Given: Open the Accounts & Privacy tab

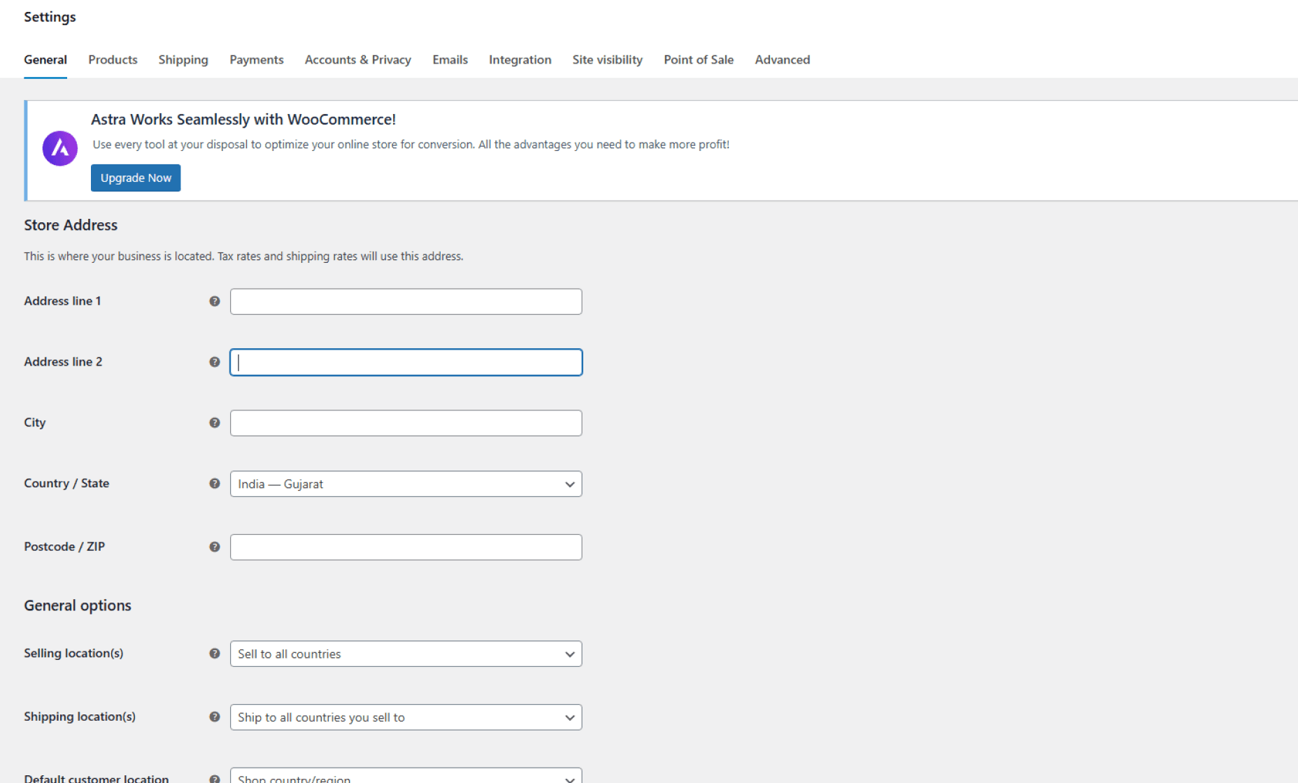Looking at the screenshot, I should click(357, 59).
